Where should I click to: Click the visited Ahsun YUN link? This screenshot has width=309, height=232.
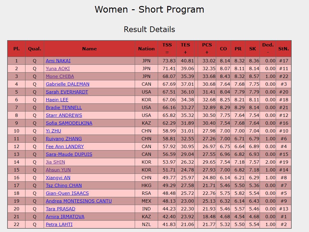tap(58, 170)
